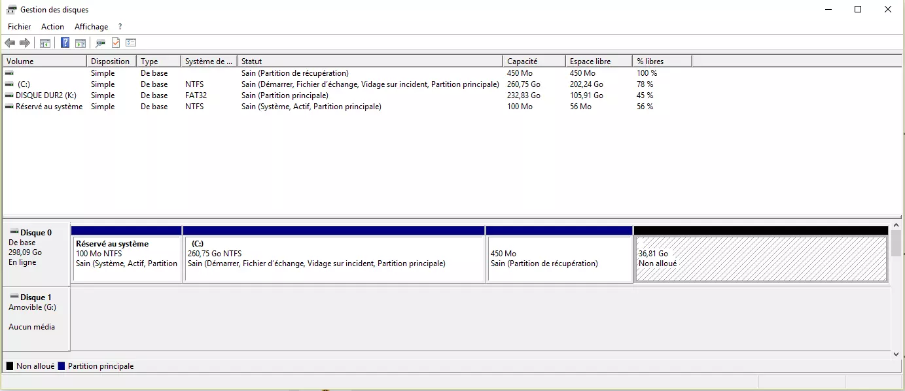This screenshot has height=391, width=905.
Task: Sort by the Espace libre column header
Action: coord(599,61)
